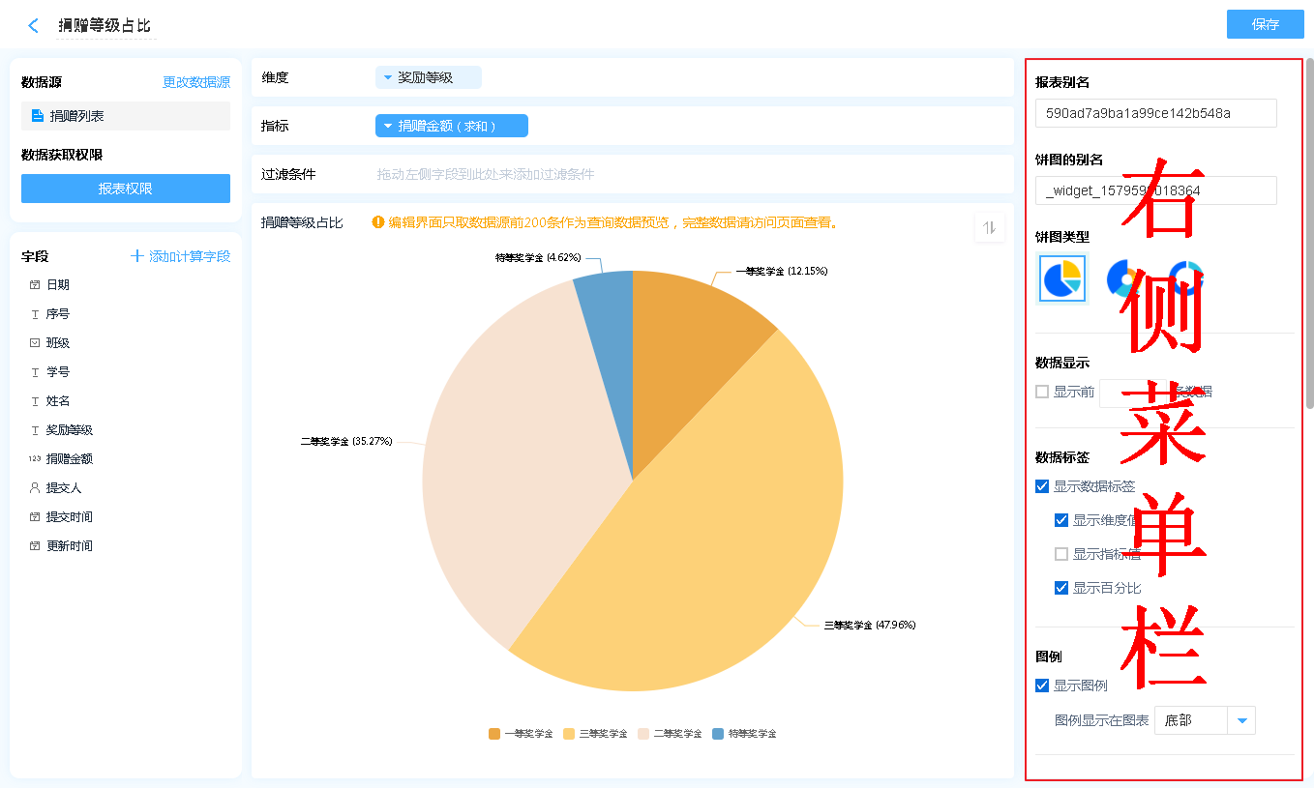Screen dimensions: 1314x788
Task: Select the standard pie chart type
Action: pos(1062,278)
